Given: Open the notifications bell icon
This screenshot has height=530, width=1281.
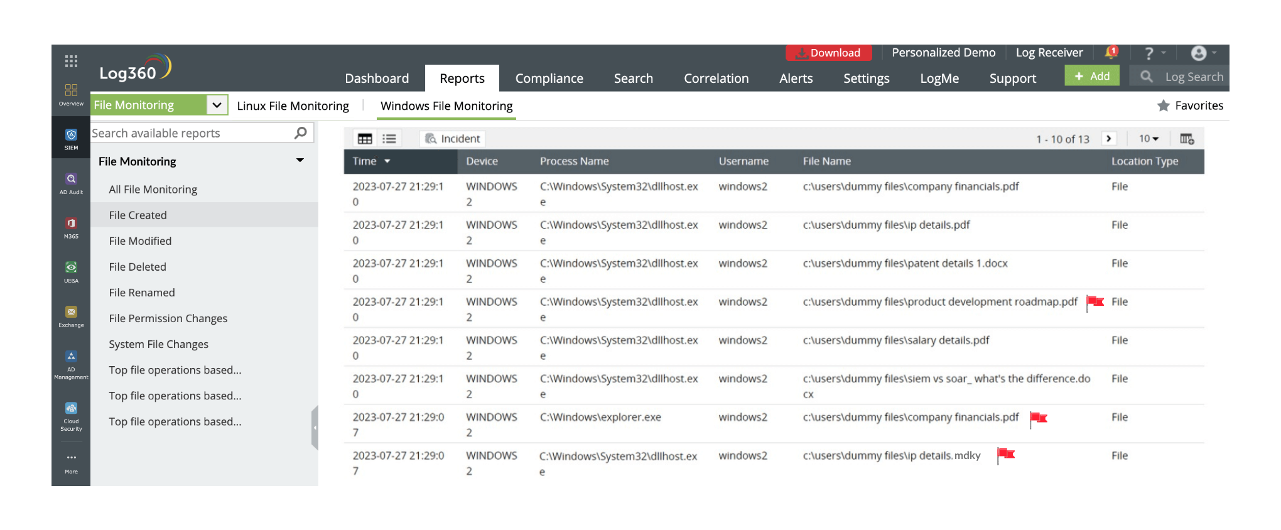Looking at the screenshot, I should coord(1111,52).
